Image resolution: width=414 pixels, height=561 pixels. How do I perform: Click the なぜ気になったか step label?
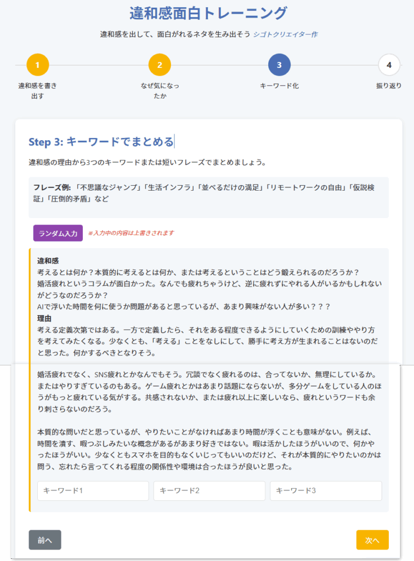click(x=160, y=91)
